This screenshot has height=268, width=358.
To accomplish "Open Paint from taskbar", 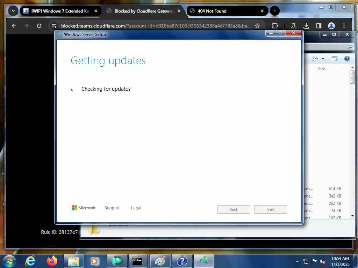I will click(160, 261).
